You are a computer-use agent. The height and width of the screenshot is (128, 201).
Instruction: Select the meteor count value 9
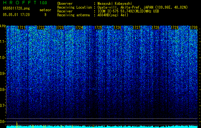click(45, 15)
